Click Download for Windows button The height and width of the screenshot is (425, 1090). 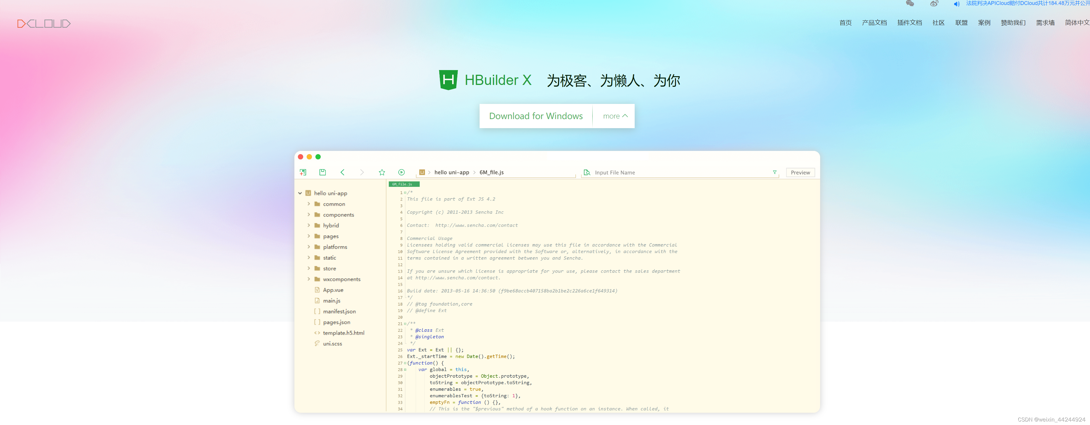[x=536, y=116]
